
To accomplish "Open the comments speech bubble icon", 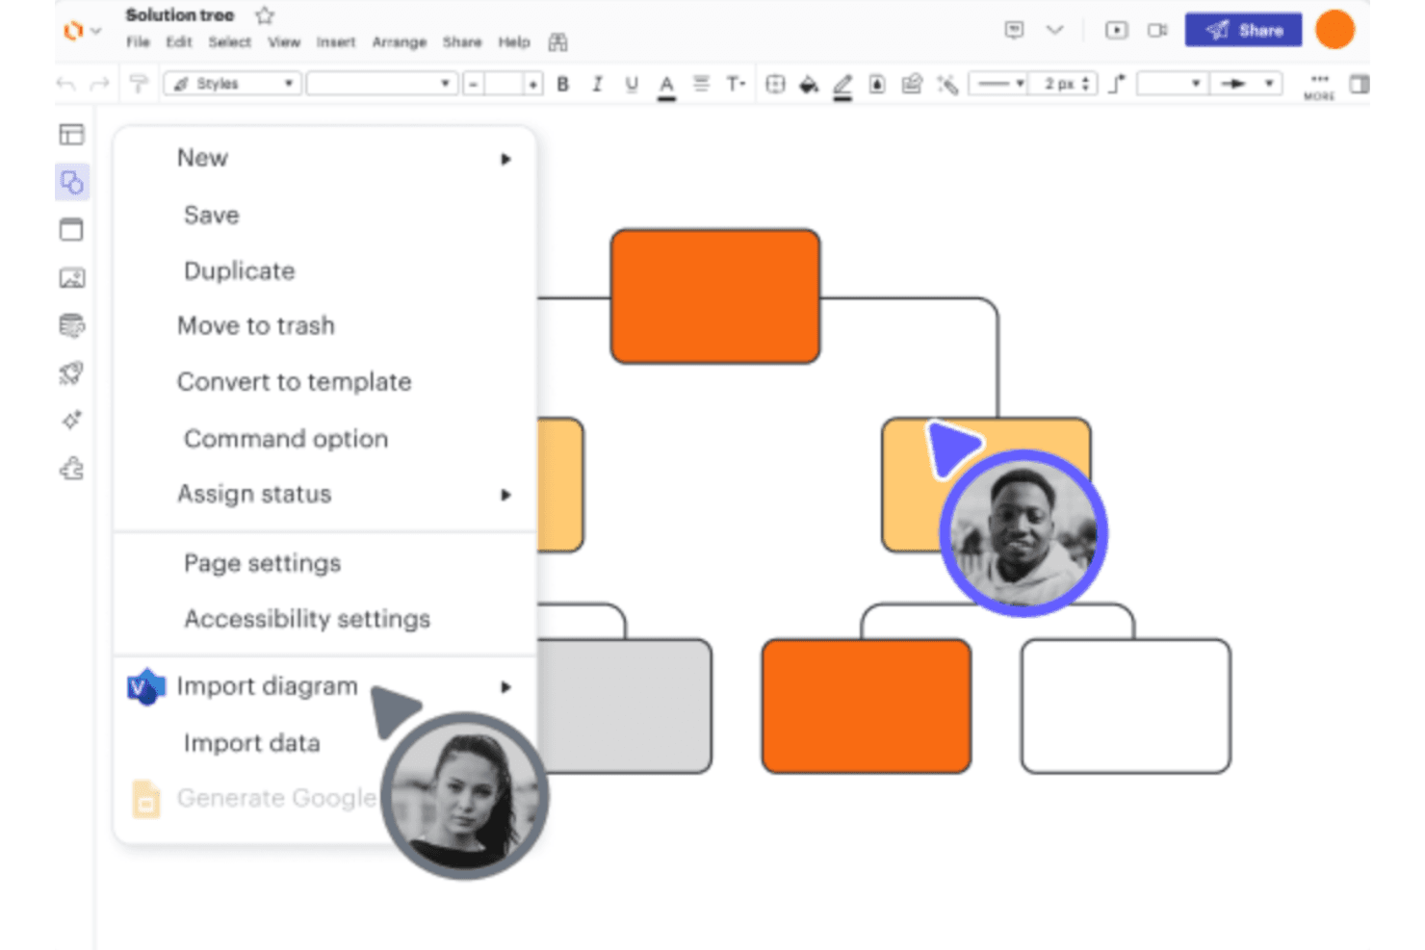I will pos(1014,30).
